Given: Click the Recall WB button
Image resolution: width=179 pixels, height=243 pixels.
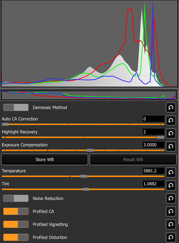Looking at the screenshot, I should (x=133, y=159).
